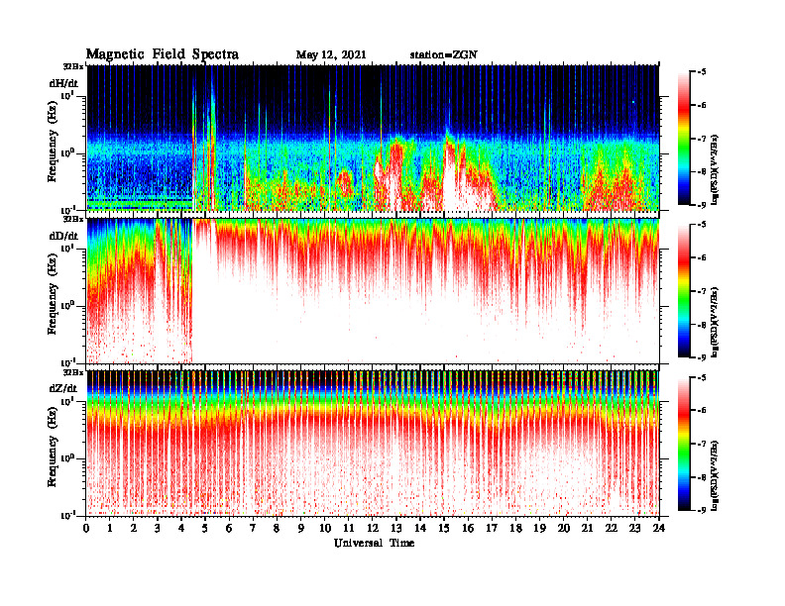Click the date "May 12, 2021"
This screenshot has width=785, height=606.
(331, 55)
